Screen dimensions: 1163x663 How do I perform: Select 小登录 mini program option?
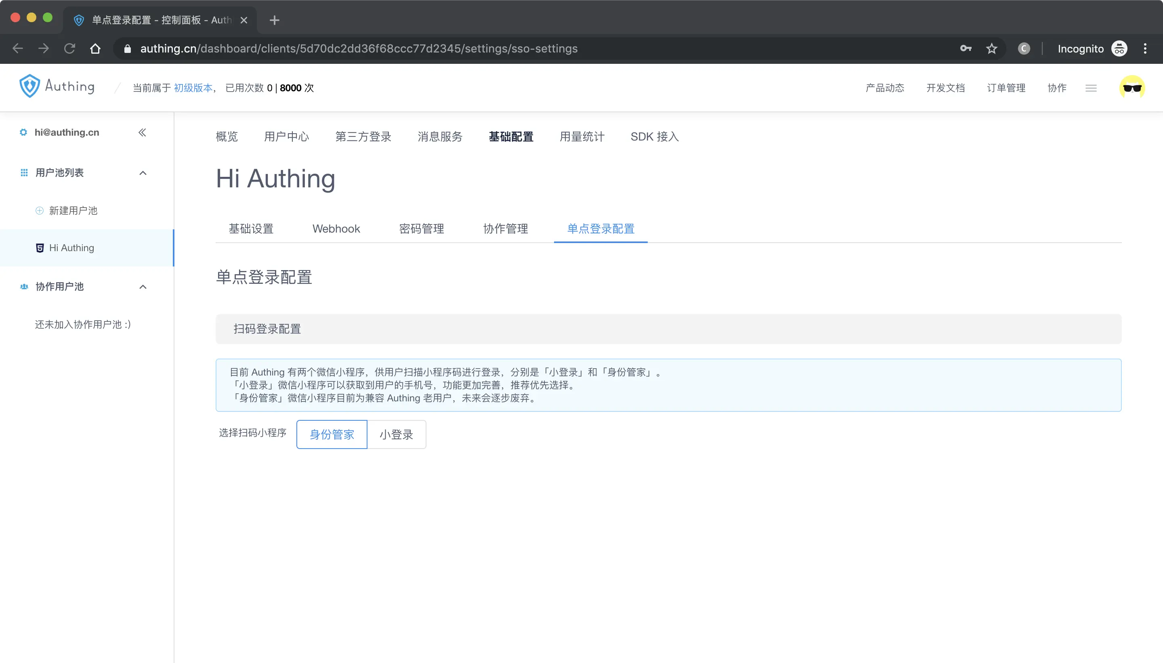coord(396,434)
